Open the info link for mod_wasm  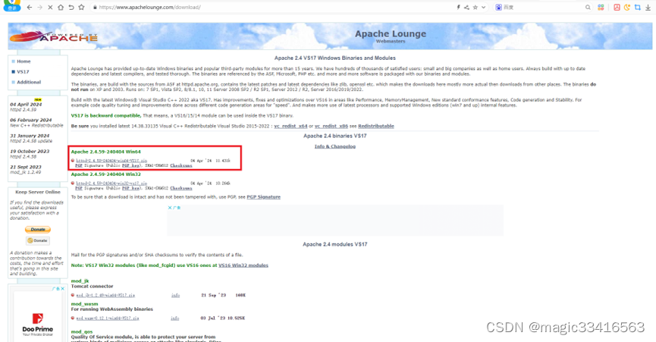[175, 318]
